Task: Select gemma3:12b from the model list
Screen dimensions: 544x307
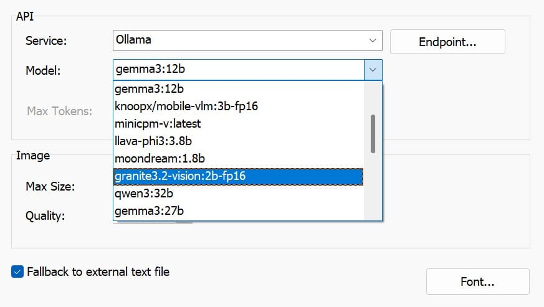Action: pyautogui.click(x=238, y=89)
